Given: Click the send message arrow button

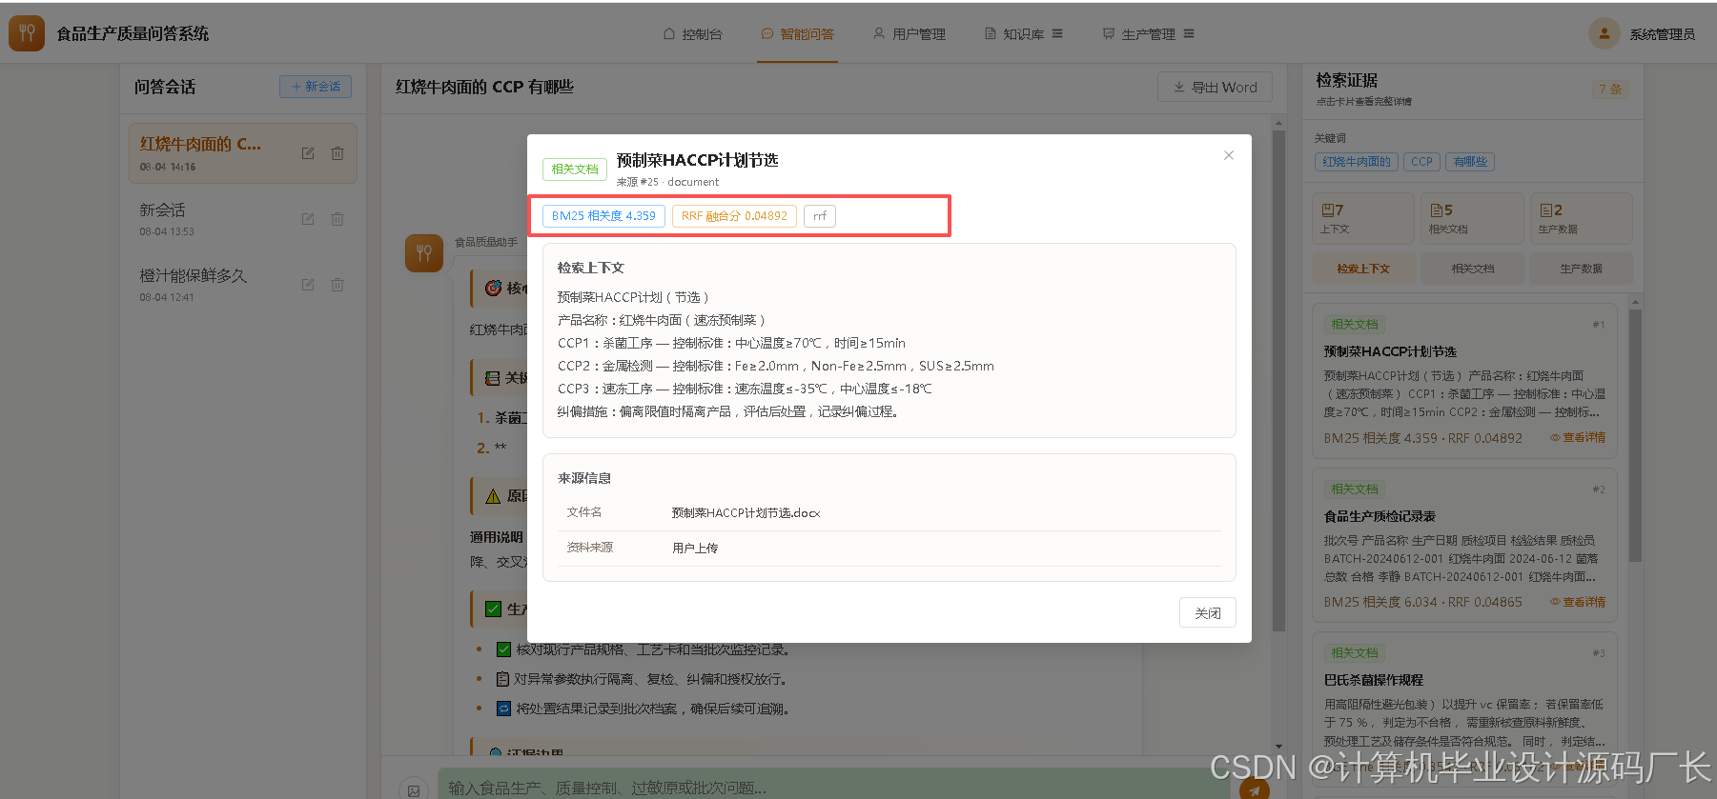Looking at the screenshot, I should tap(1255, 789).
